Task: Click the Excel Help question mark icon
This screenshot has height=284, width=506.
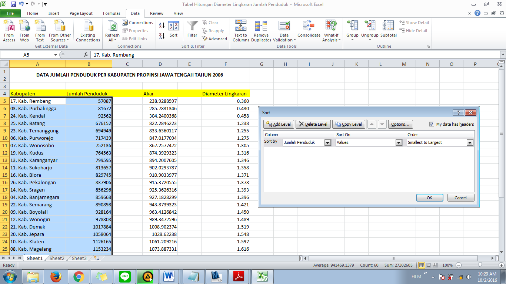Action: 477,13
